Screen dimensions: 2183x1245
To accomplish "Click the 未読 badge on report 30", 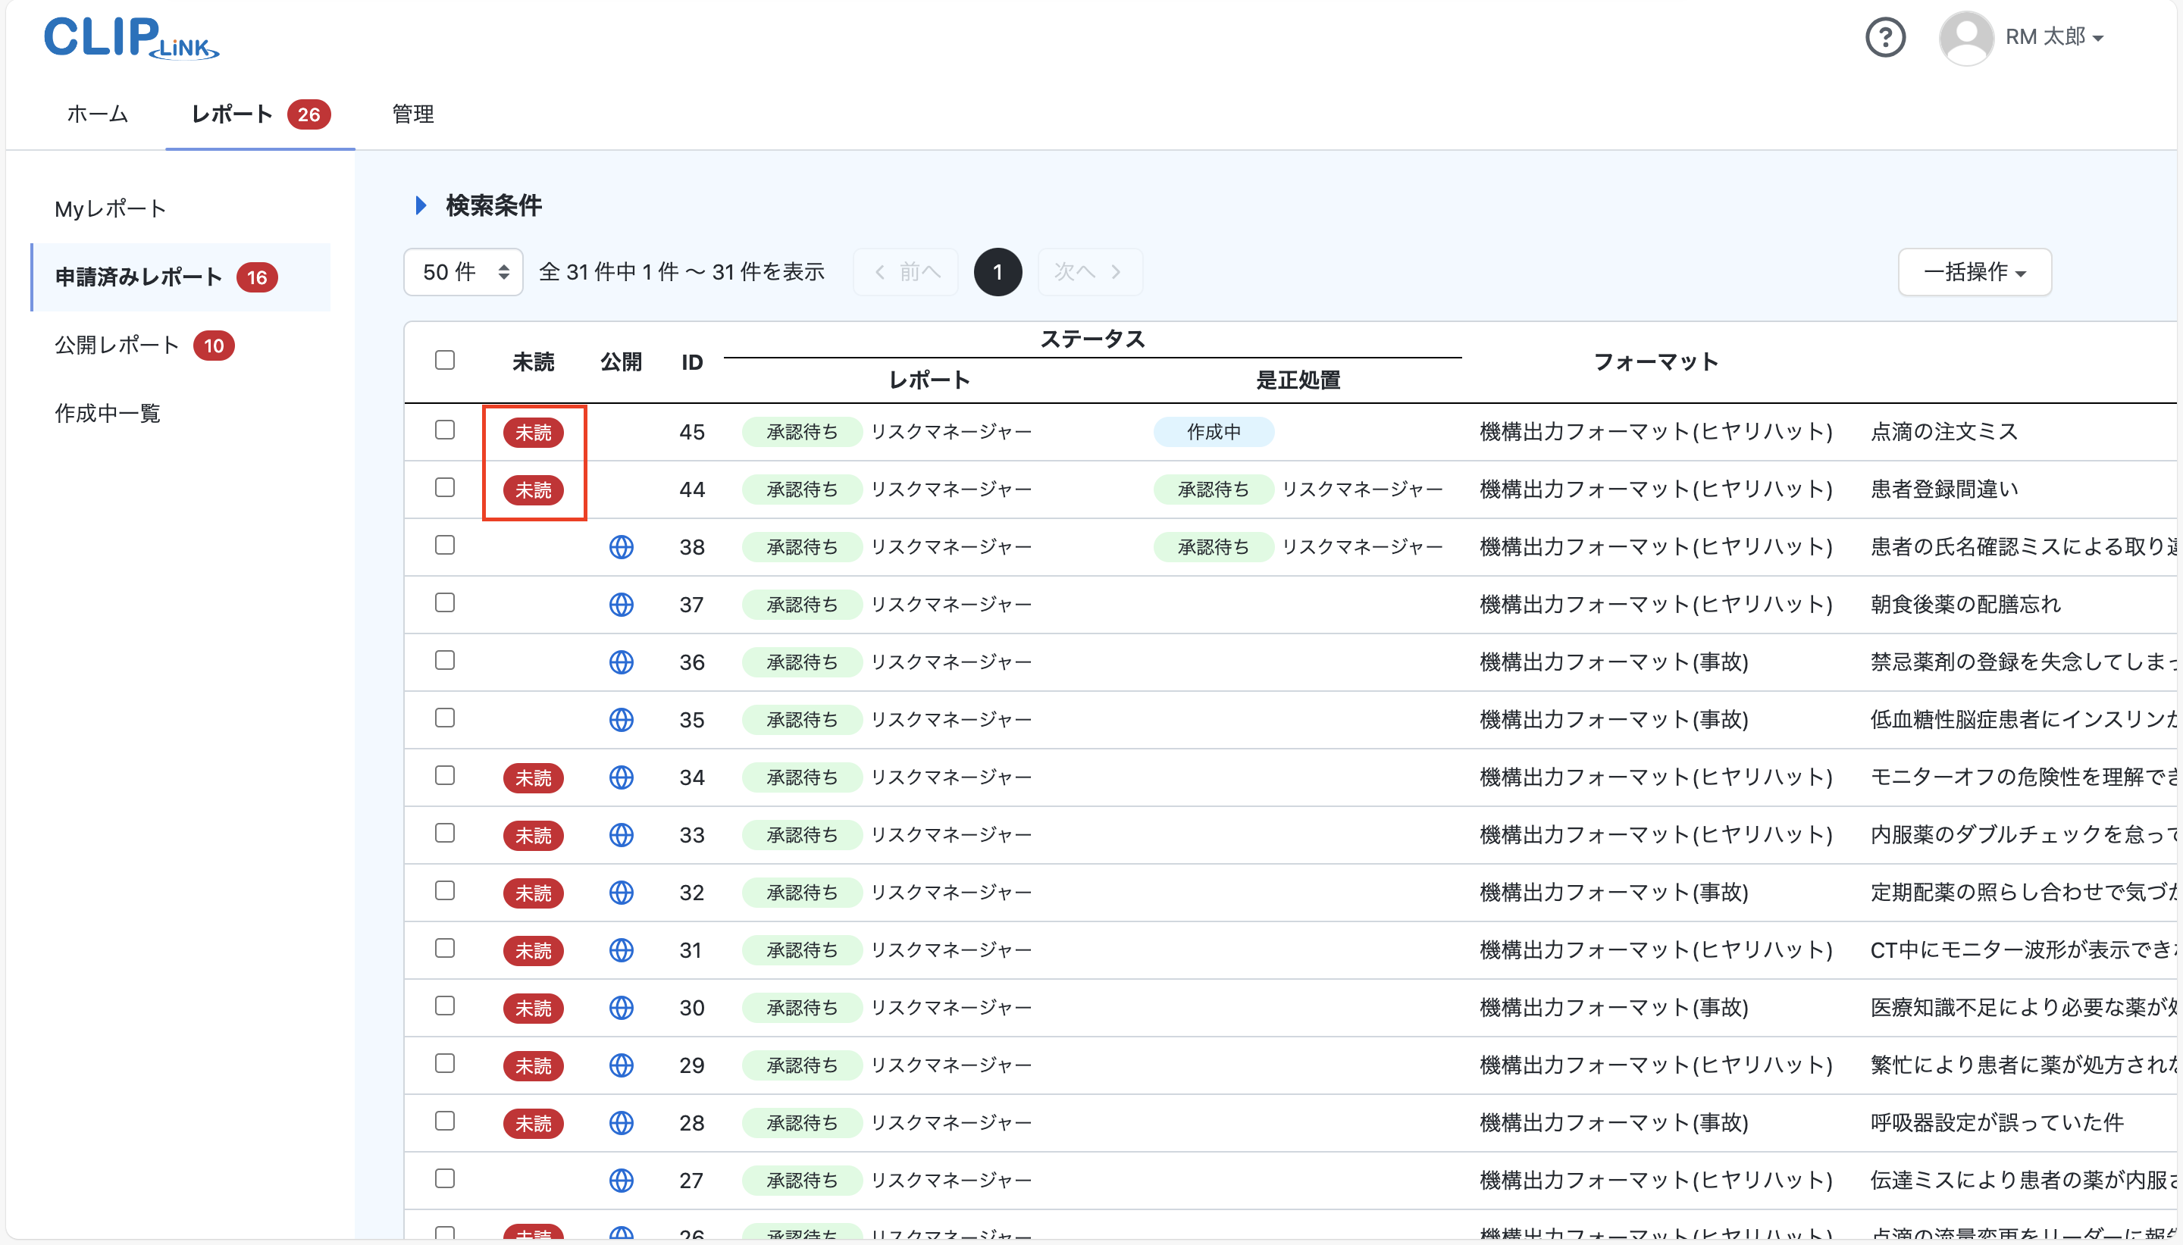I will [x=534, y=1008].
